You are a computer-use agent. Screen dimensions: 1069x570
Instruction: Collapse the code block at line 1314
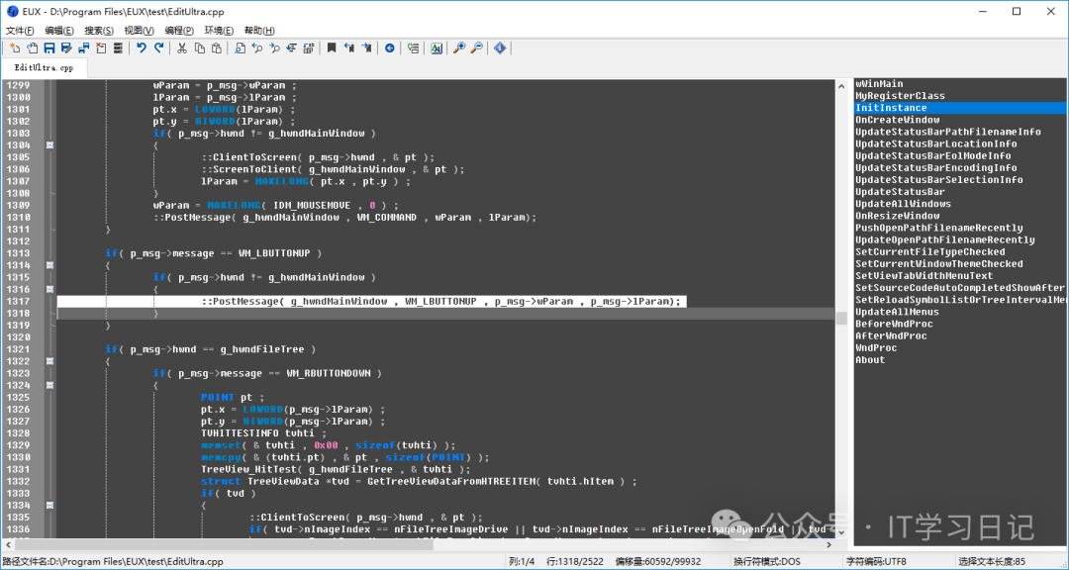pos(49,265)
